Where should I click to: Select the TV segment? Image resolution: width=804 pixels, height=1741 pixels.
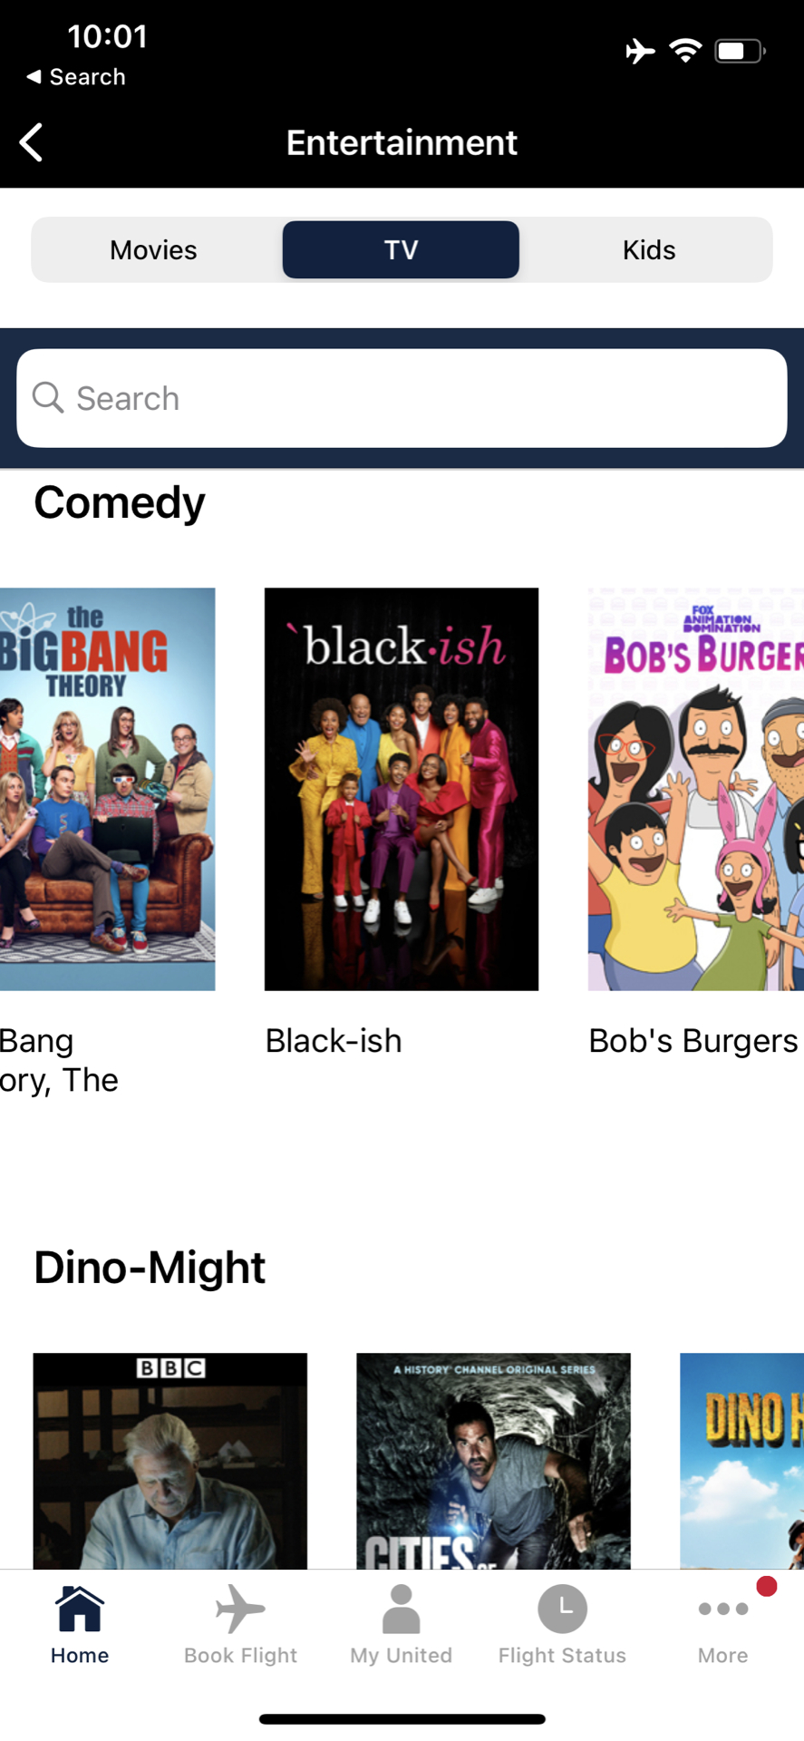pos(401,249)
